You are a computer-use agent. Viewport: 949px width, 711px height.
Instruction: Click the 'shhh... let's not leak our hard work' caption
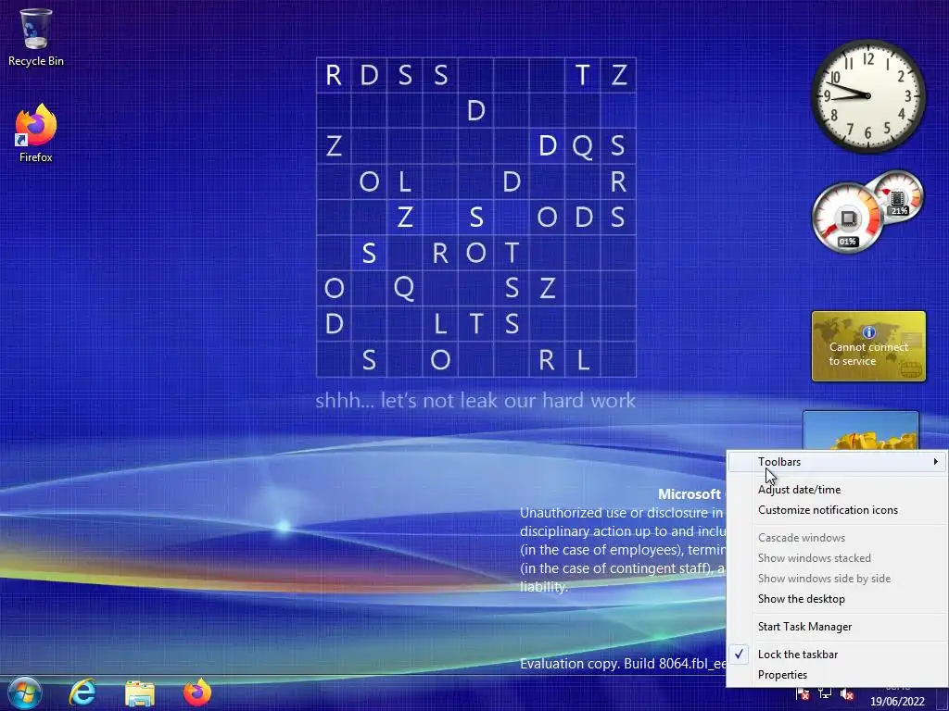click(475, 401)
